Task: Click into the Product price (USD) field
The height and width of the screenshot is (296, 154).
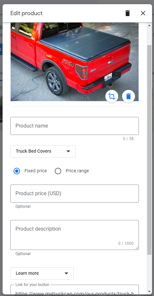Action: (74, 194)
